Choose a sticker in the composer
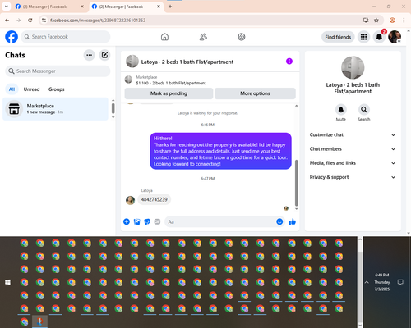 pos(147,221)
